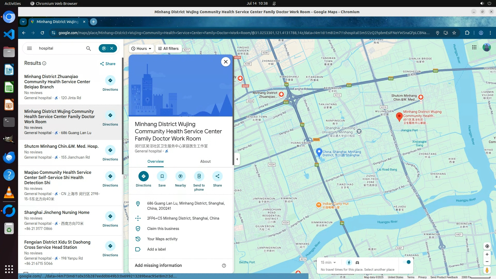496x279 pixels.
Task: Select walking travel mode
Action: 349,262
